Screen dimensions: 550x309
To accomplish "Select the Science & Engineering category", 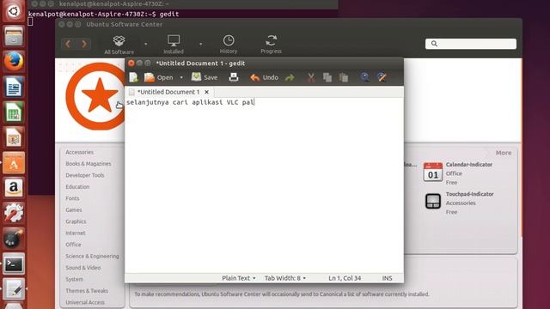I will 92,257.
